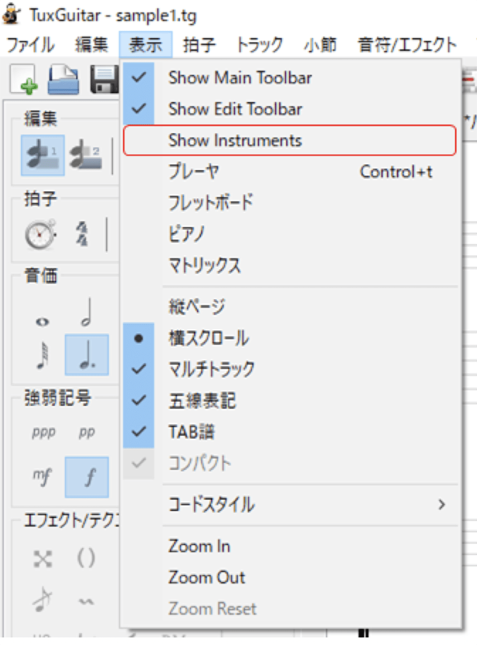Click the grace note effect icon
Viewport: 477px width, 645px height.
click(x=42, y=599)
